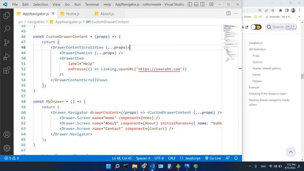Toggle dark mode switch in browser docs
304x171 pixels.
click(x=256, y=27)
